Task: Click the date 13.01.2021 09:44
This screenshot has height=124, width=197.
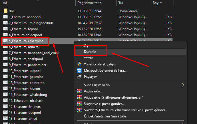Action: click(89, 11)
